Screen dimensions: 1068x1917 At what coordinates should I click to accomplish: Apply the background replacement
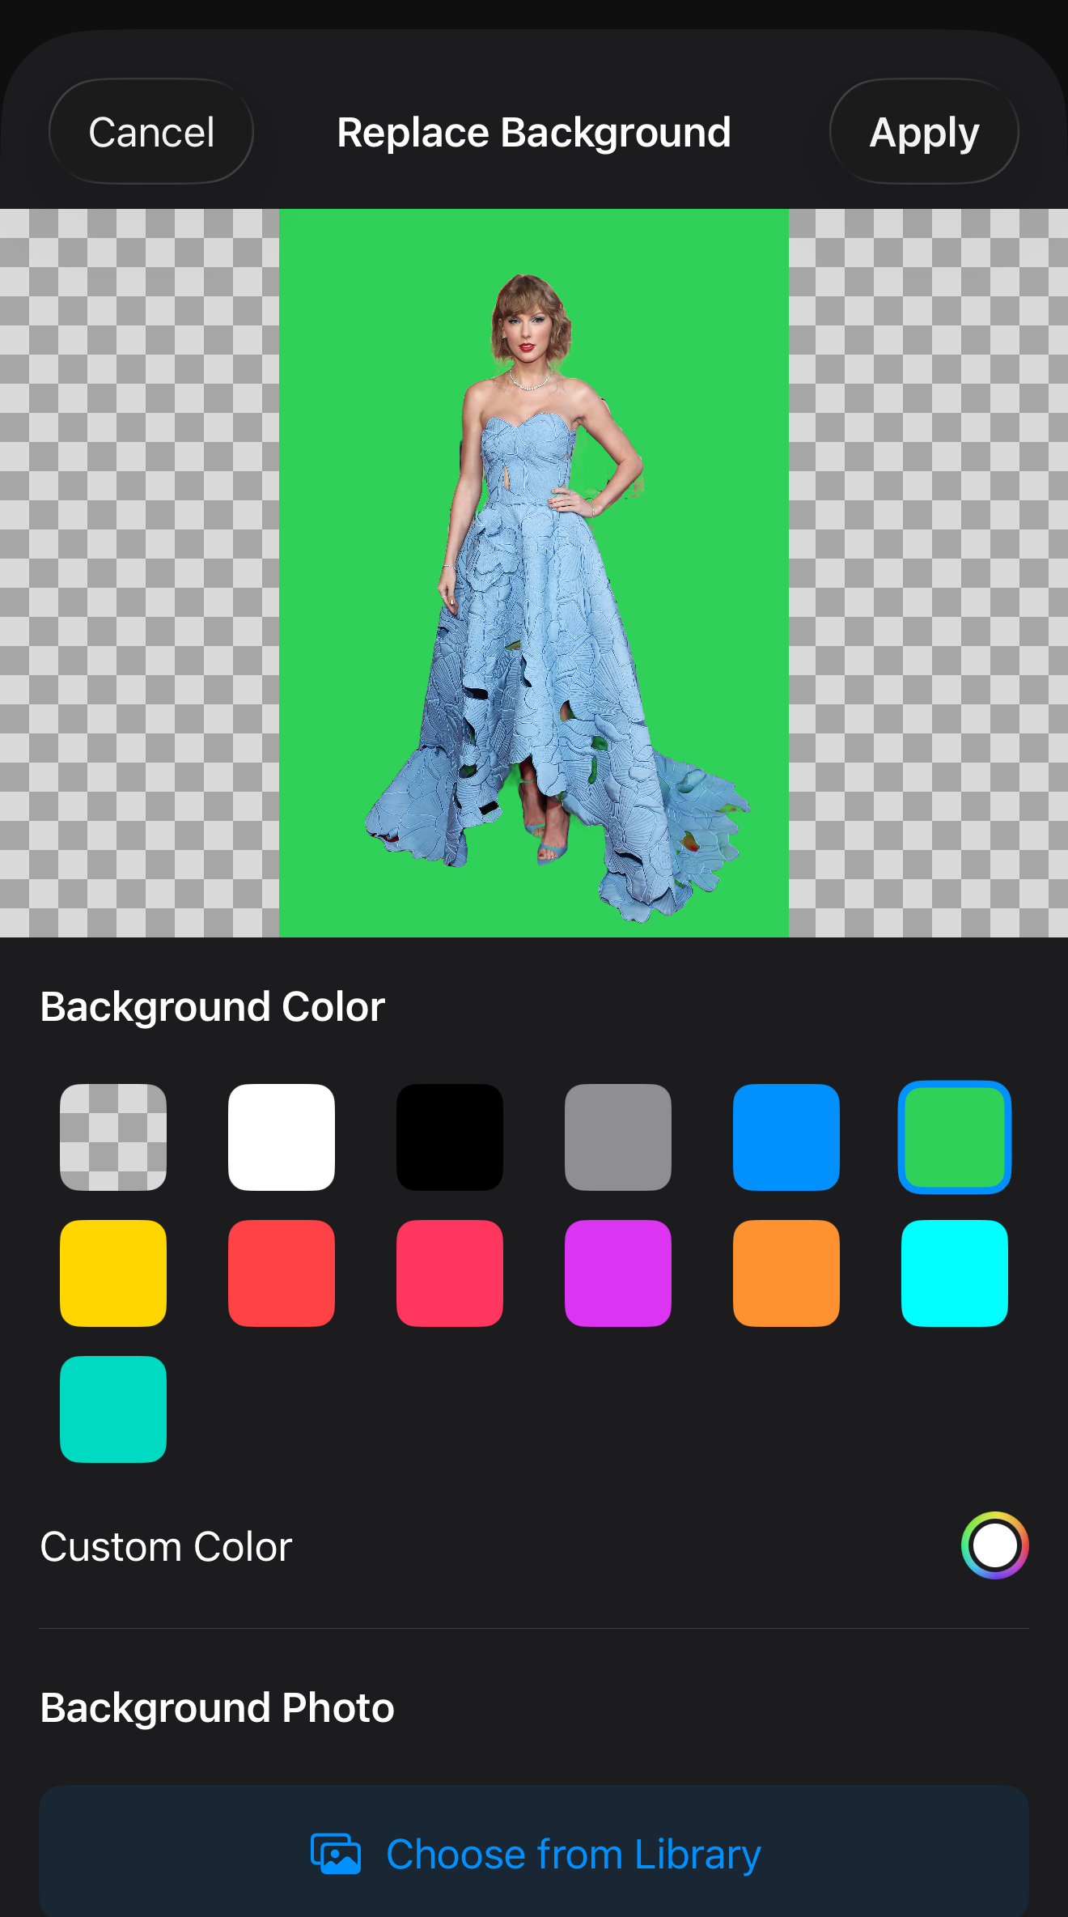click(923, 132)
